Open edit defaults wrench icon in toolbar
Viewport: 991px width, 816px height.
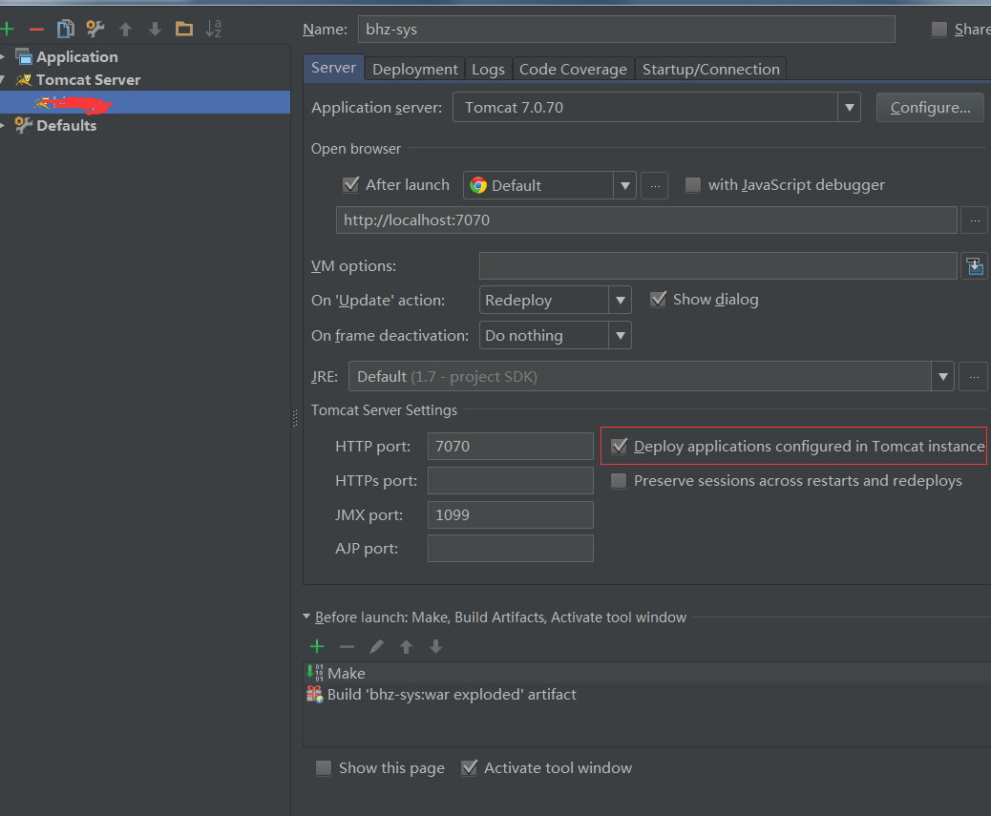(95, 29)
